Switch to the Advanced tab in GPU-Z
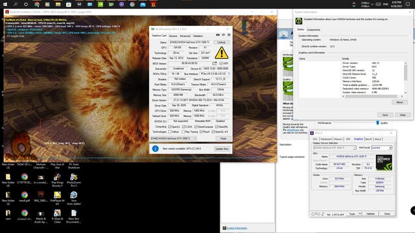Screen dimensions: 415x233 (185, 36)
